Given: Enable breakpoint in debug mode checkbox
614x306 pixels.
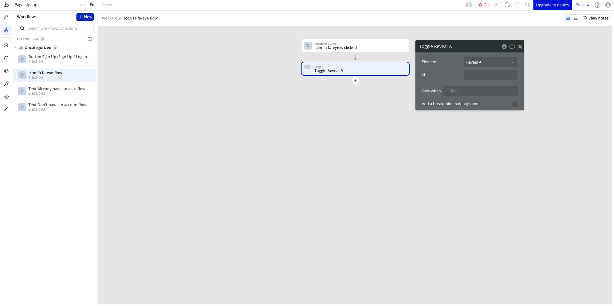Looking at the screenshot, I should (515, 104).
